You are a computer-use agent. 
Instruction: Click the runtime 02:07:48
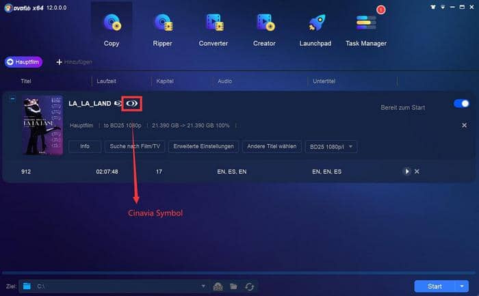tap(107, 172)
